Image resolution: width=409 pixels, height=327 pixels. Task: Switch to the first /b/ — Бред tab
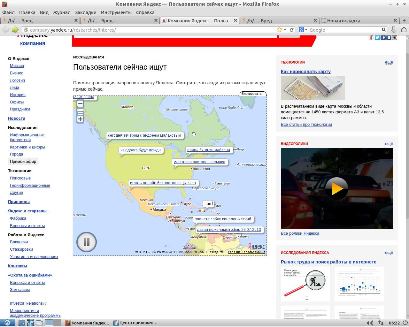40,20
